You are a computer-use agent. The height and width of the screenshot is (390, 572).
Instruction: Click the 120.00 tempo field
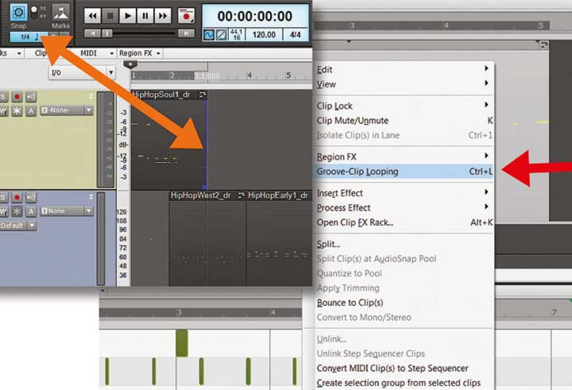coord(264,35)
